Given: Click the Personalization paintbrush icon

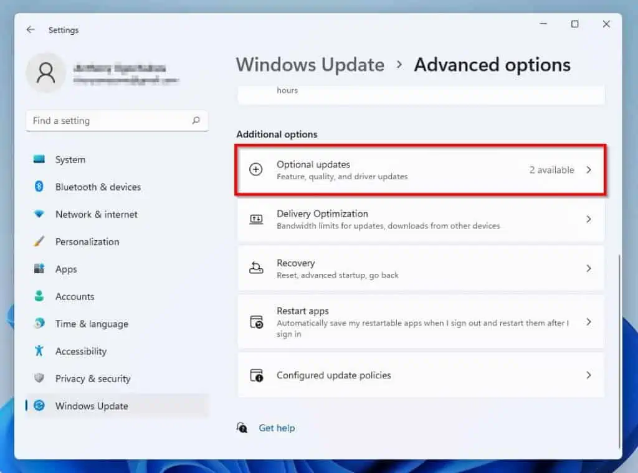Looking at the screenshot, I should pyautogui.click(x=39, y=241).
